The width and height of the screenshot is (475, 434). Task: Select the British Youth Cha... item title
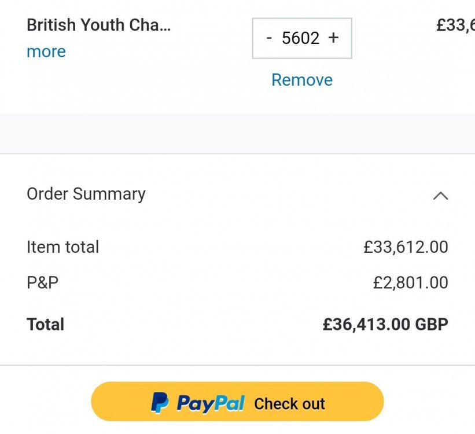98,25
